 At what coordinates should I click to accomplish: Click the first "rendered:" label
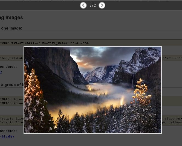[x=8, y=66]
